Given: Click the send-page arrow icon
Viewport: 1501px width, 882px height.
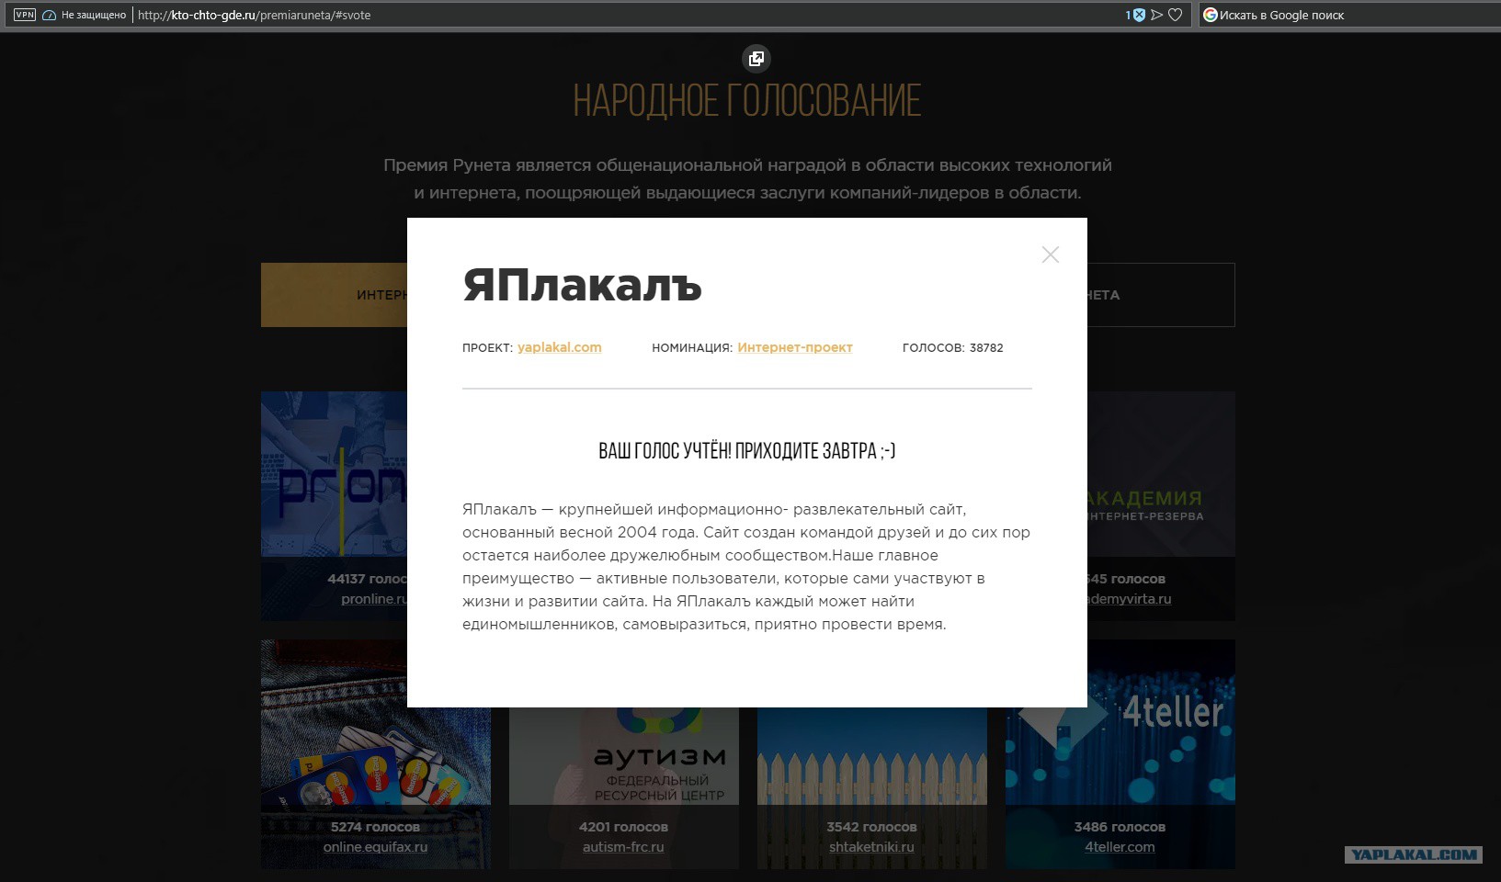Looking at the screenshot, I should pos(1157,15).
